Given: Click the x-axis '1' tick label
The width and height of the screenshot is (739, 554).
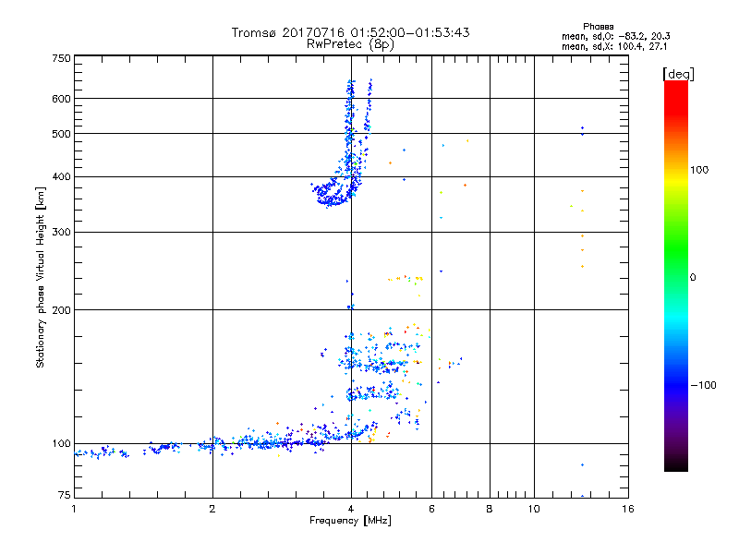Looking at the screenshot, I should (74, 509).
